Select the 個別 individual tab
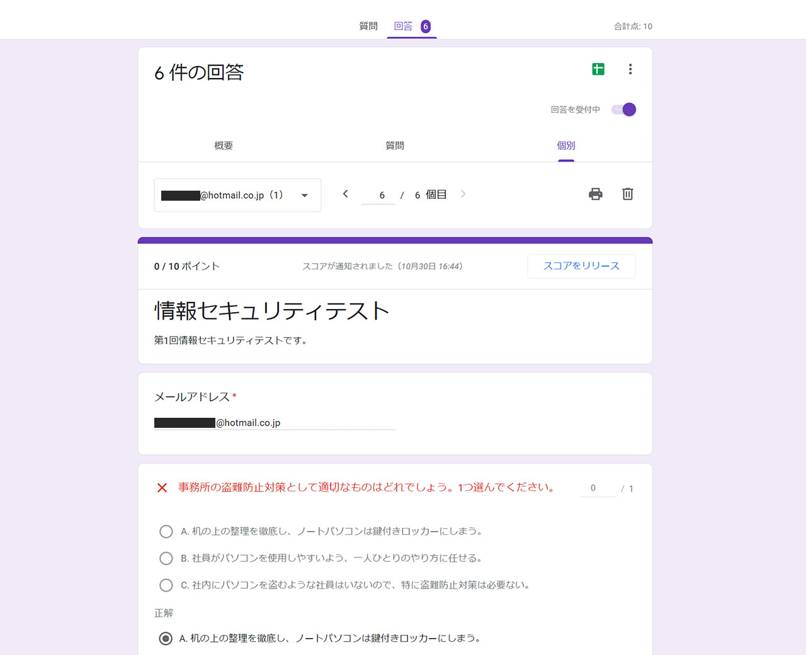 565,145
